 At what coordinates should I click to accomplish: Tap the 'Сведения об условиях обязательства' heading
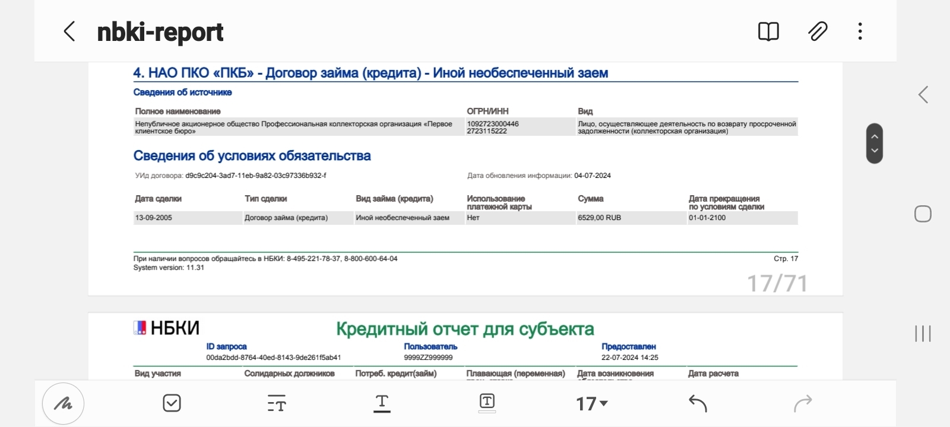tap(252, 156)
